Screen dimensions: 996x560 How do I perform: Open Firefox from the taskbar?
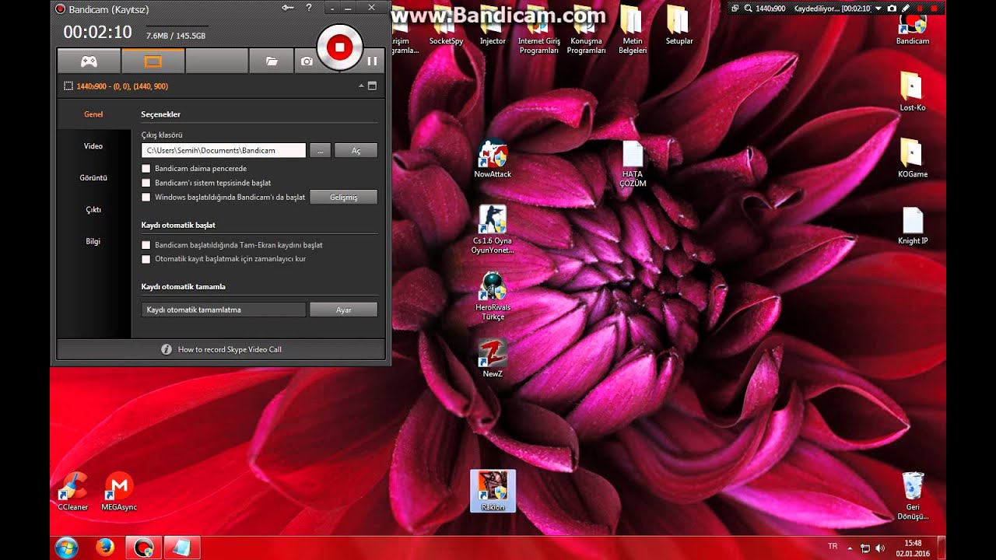click(105, 548)
